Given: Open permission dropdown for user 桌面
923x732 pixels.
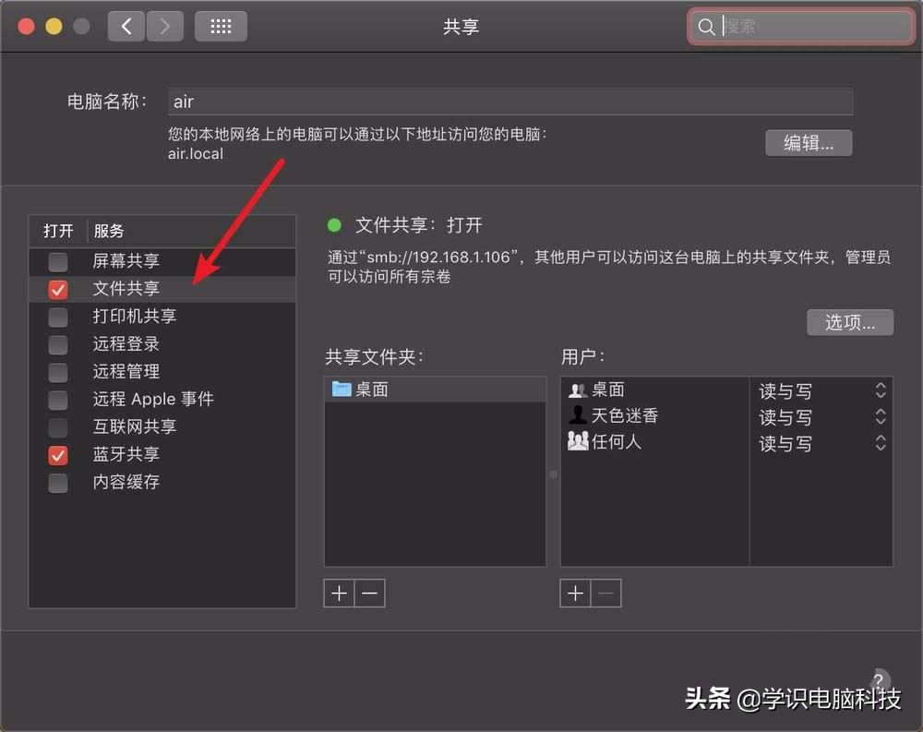Looking at the screenshot, I should click(x=880, y=390).
